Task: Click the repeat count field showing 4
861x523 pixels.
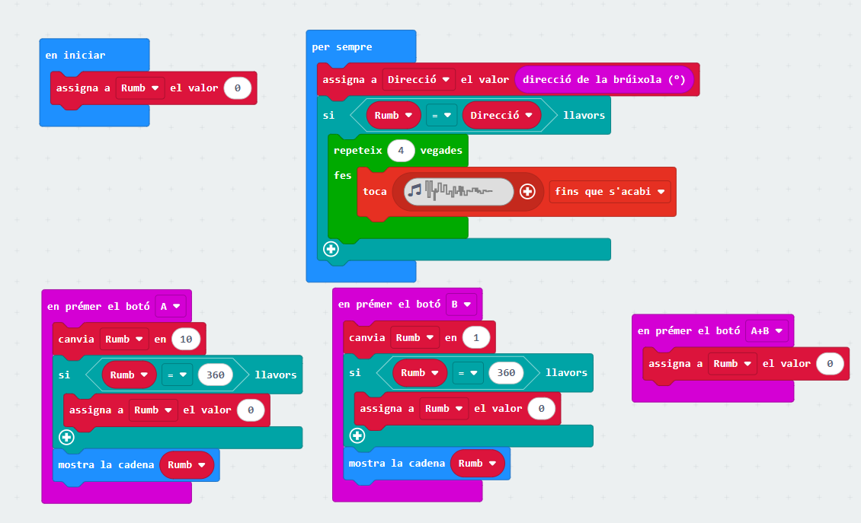Action: [x=401, y=151]
